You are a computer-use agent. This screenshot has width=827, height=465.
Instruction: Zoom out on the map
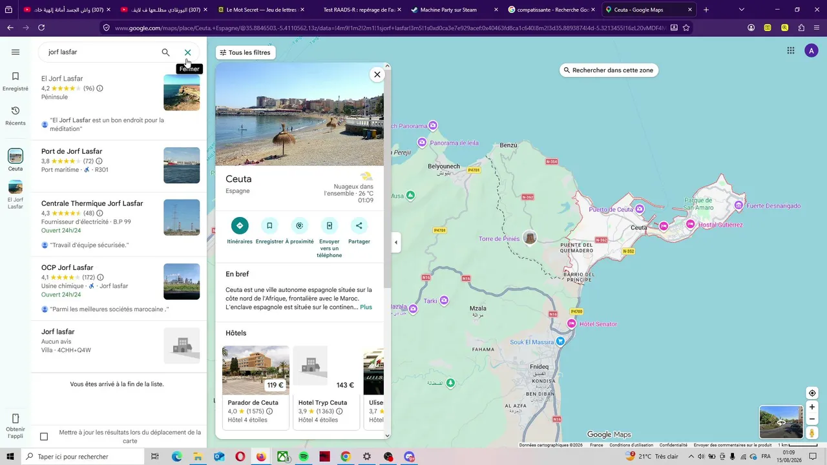[x=812, y=419]
